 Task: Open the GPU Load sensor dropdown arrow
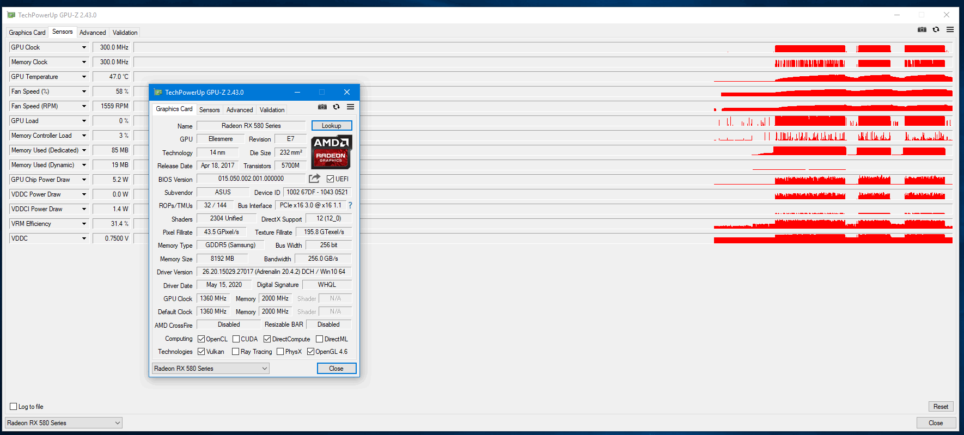[x=84, y=121]
